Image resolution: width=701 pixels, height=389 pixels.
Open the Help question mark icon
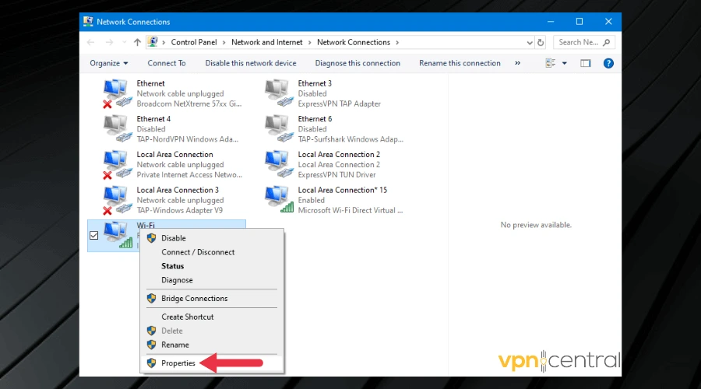608,63
